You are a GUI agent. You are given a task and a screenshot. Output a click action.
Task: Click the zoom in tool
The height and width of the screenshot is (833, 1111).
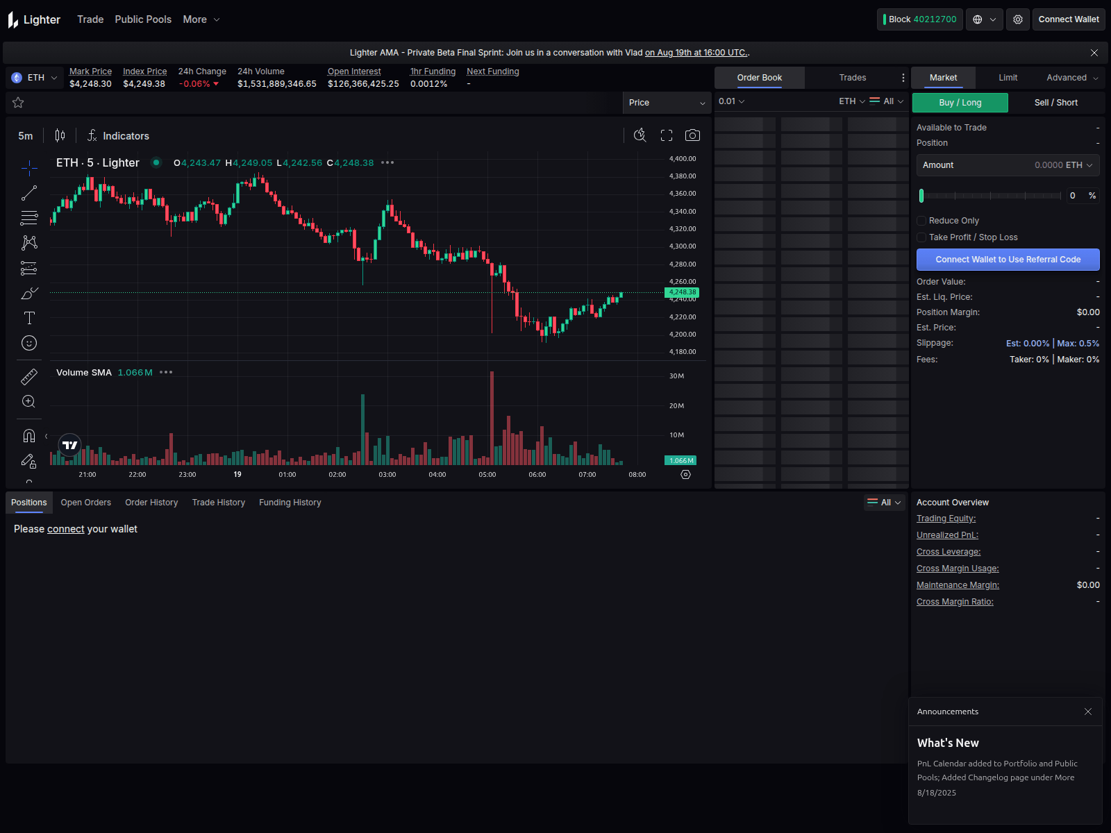[29, 402]
